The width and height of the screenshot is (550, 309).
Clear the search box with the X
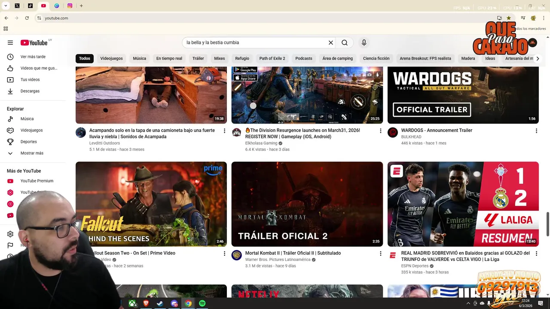pos(331,42)
